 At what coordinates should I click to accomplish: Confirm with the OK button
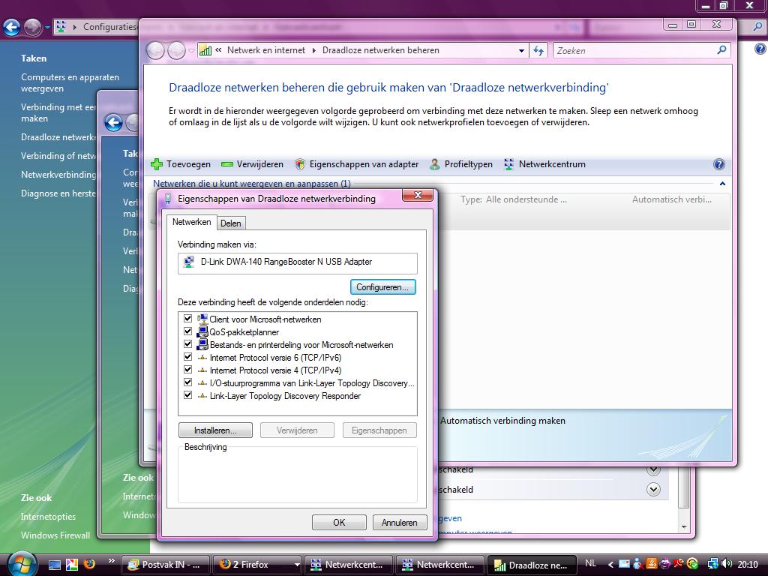(339, 523)
